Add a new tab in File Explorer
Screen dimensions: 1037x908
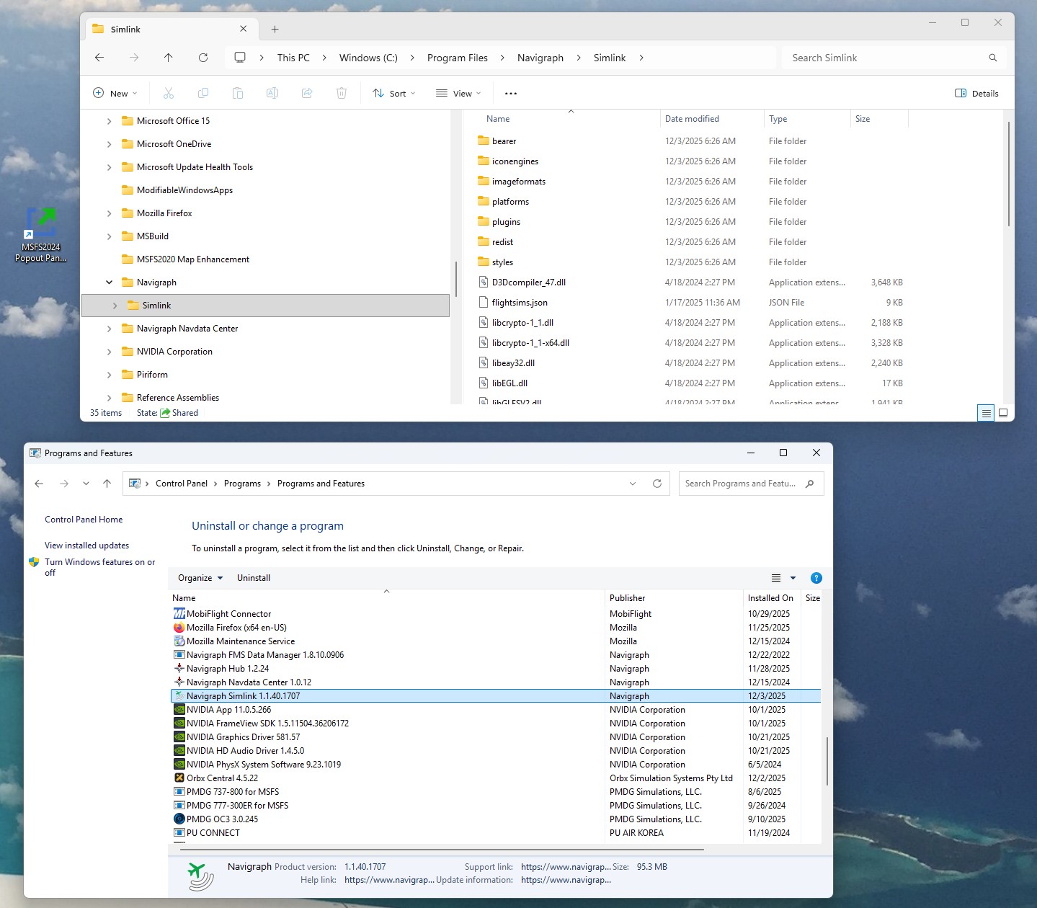pos(275,30)
